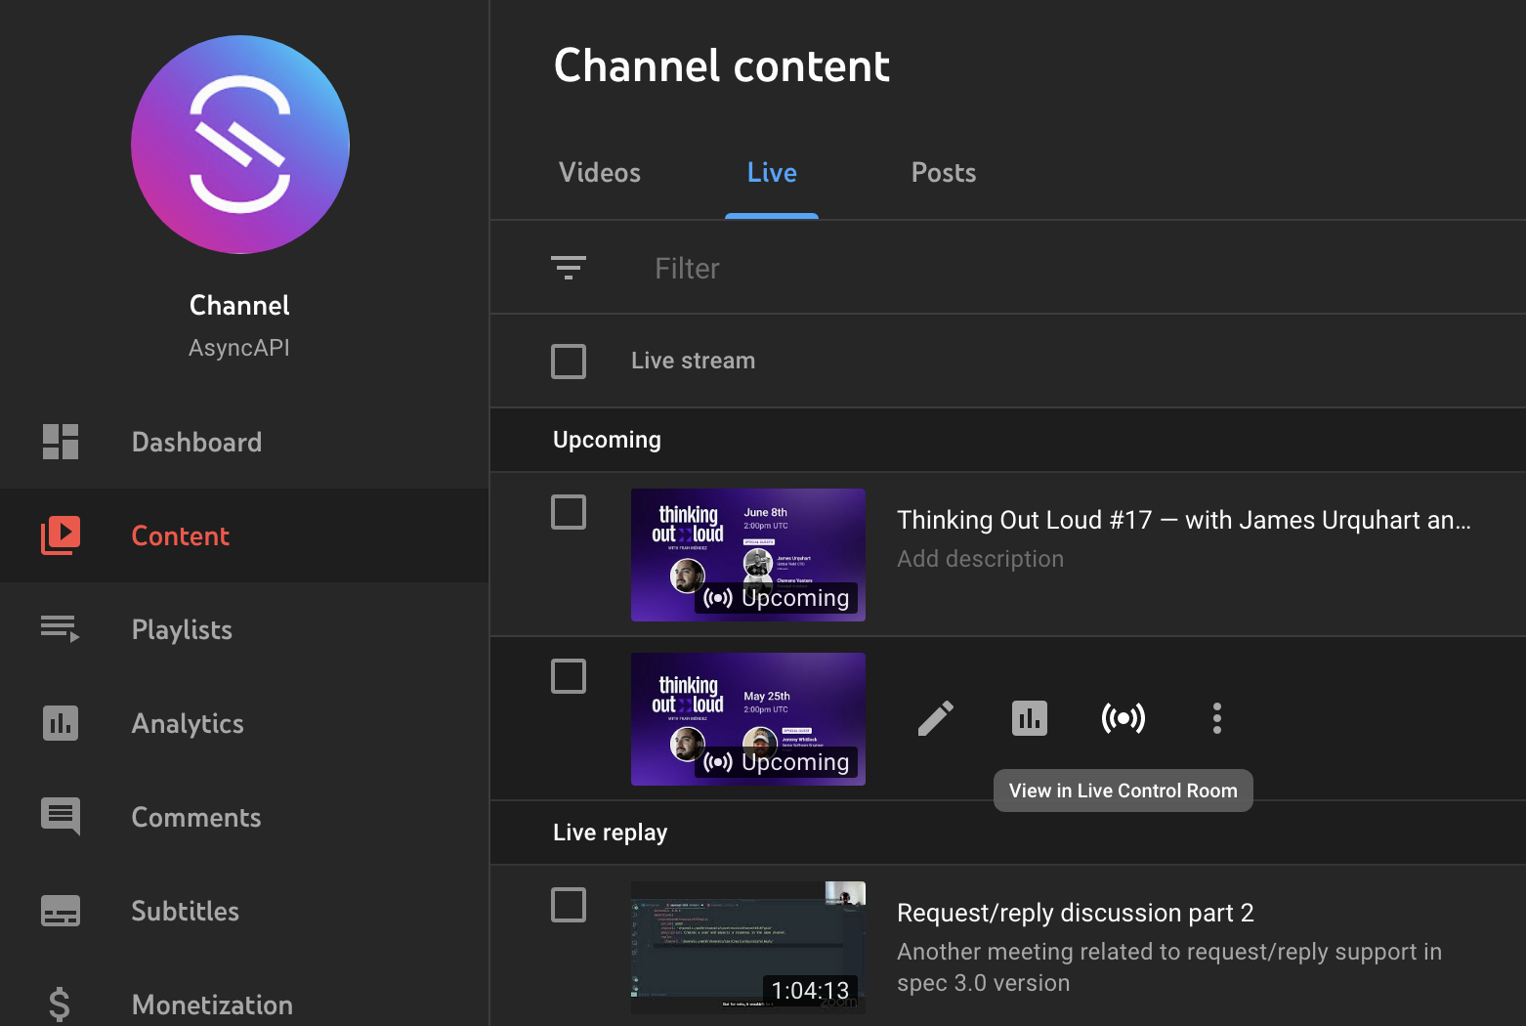Viewport: 1526px width, 1026px height.
Task: Open Comments menu label
Action: coord(196,818)
